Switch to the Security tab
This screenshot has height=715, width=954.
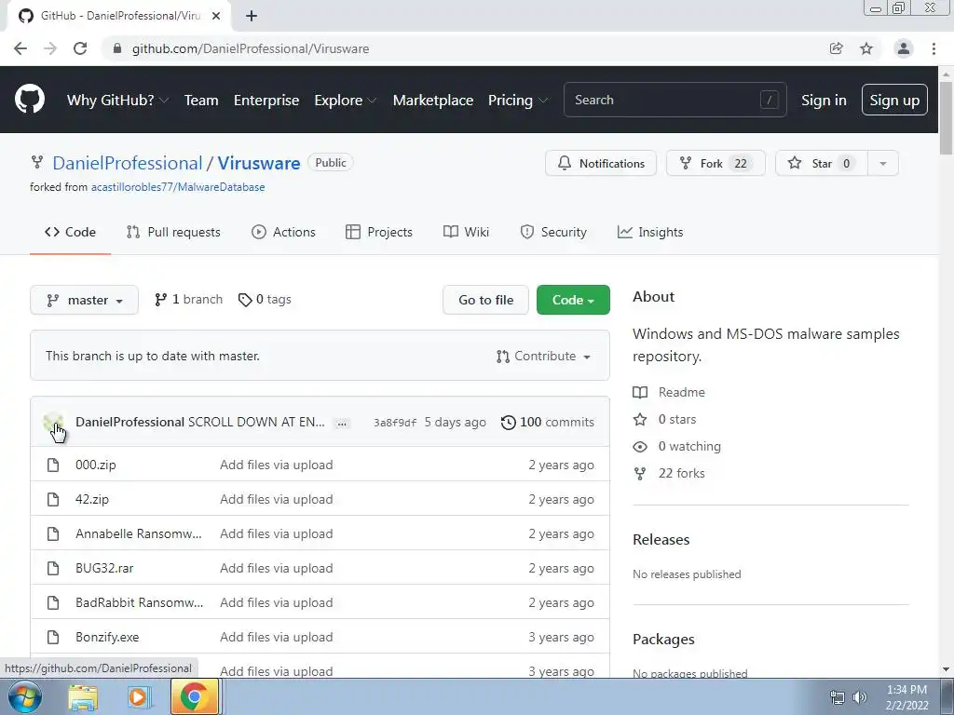pyautogui.click(x=553, y=232)
